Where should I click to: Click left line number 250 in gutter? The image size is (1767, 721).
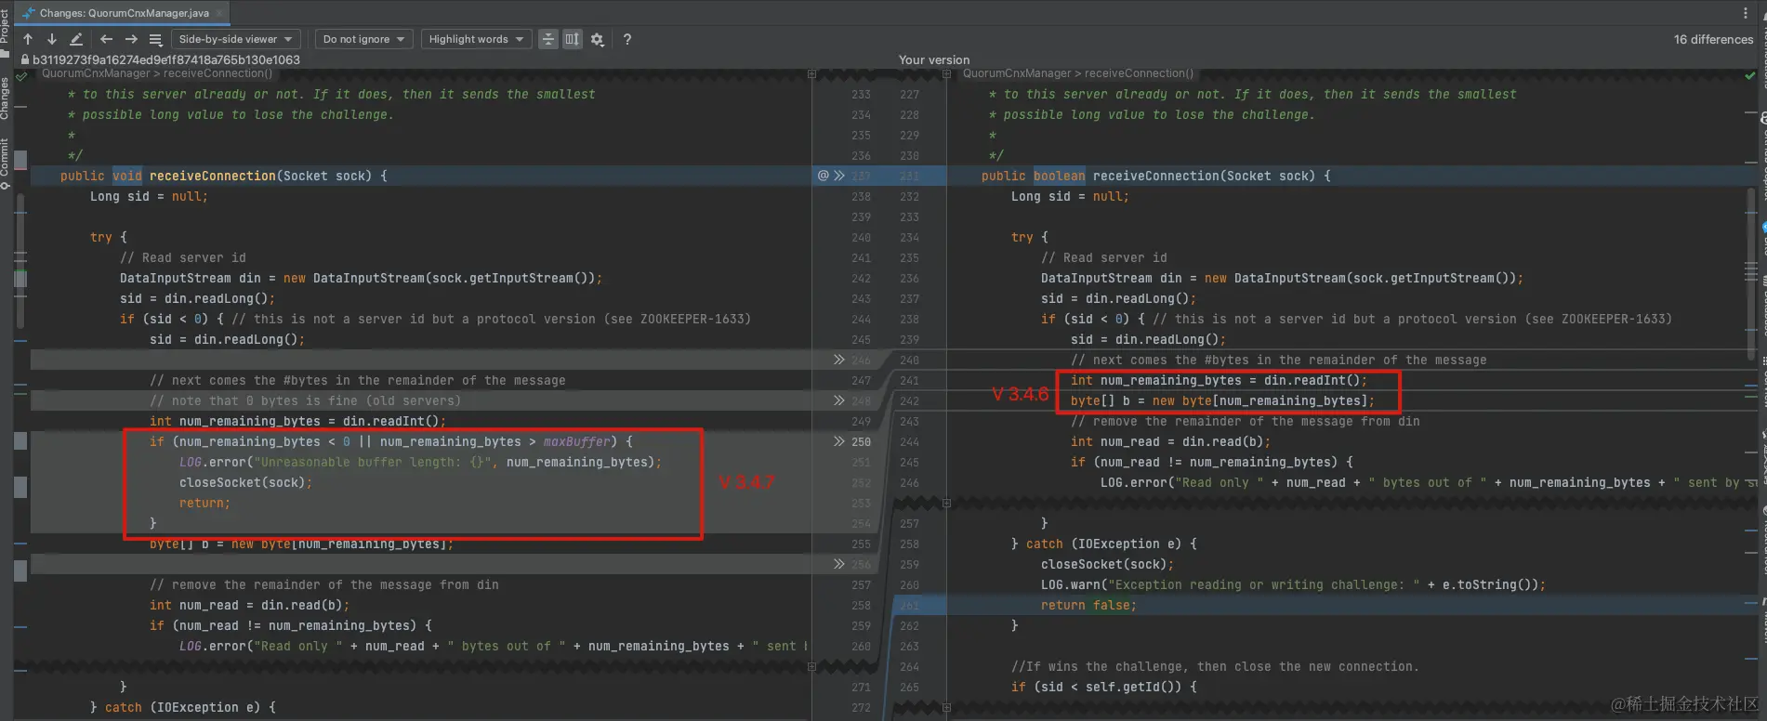pos(861,441)
